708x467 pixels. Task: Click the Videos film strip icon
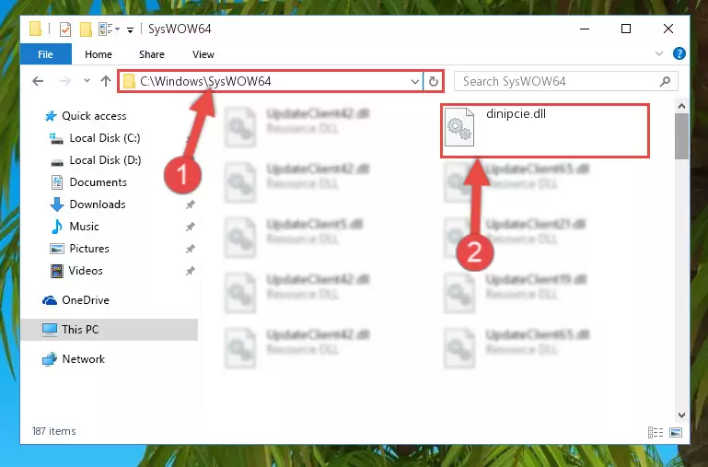tap(57, 272)
